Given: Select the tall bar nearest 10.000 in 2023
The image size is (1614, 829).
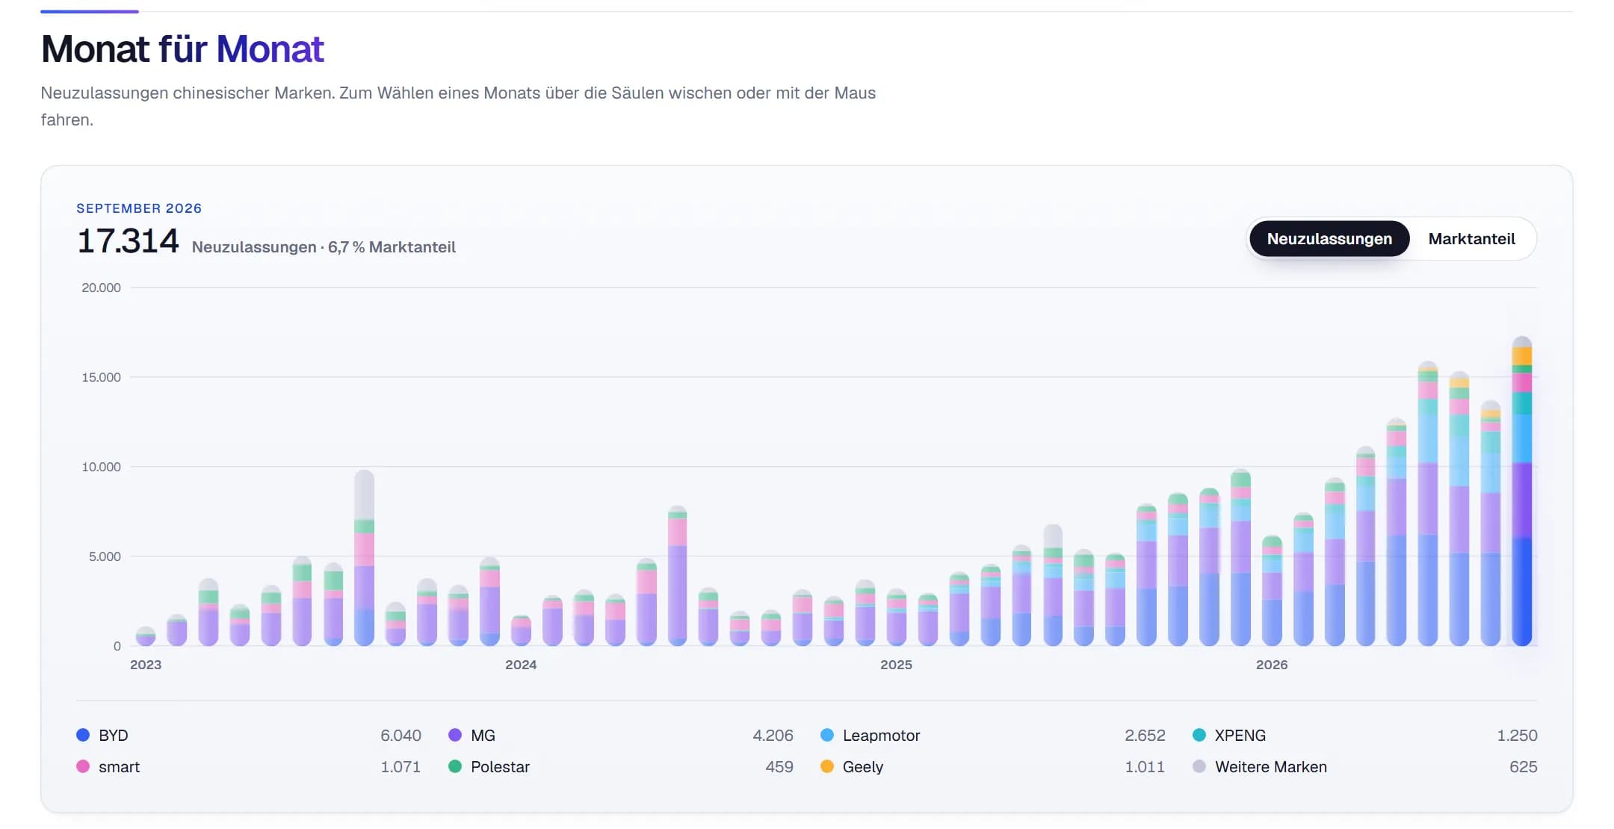Looking at the screenshot, I should click(x=364, y=558).
